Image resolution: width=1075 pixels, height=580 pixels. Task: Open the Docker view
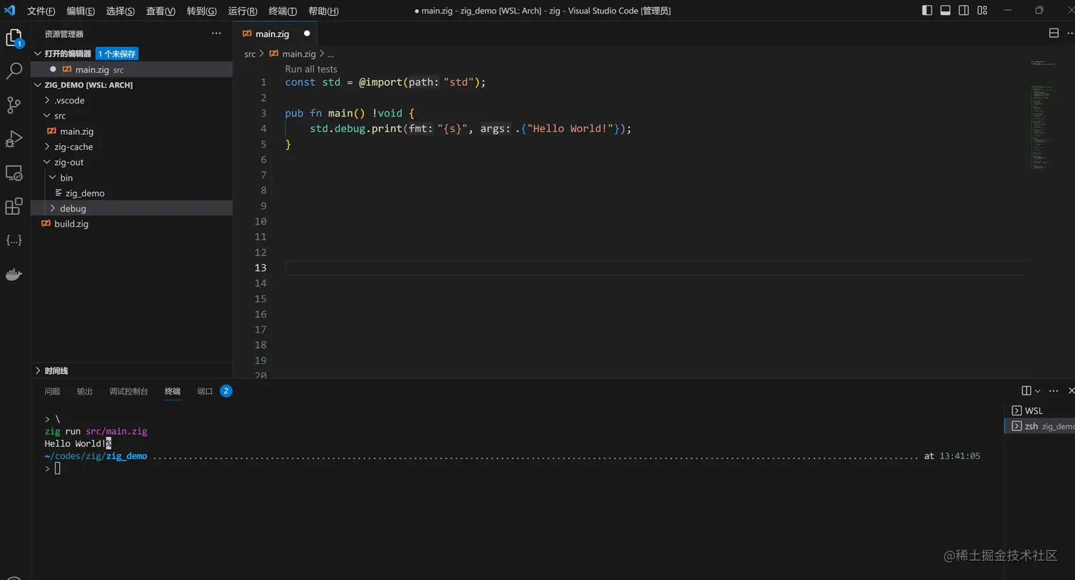pyautogui.click(x=14, y=274)
